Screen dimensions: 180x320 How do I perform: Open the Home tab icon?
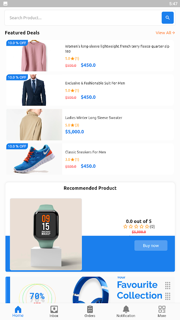click(x=18, y=309)
